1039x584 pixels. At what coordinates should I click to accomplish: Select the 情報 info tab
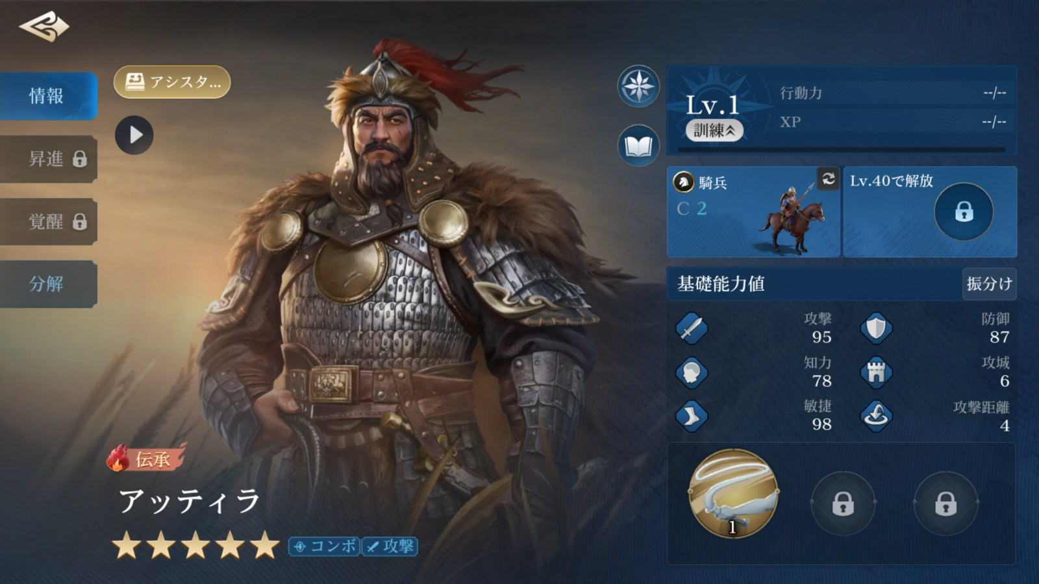coord(48,96)
